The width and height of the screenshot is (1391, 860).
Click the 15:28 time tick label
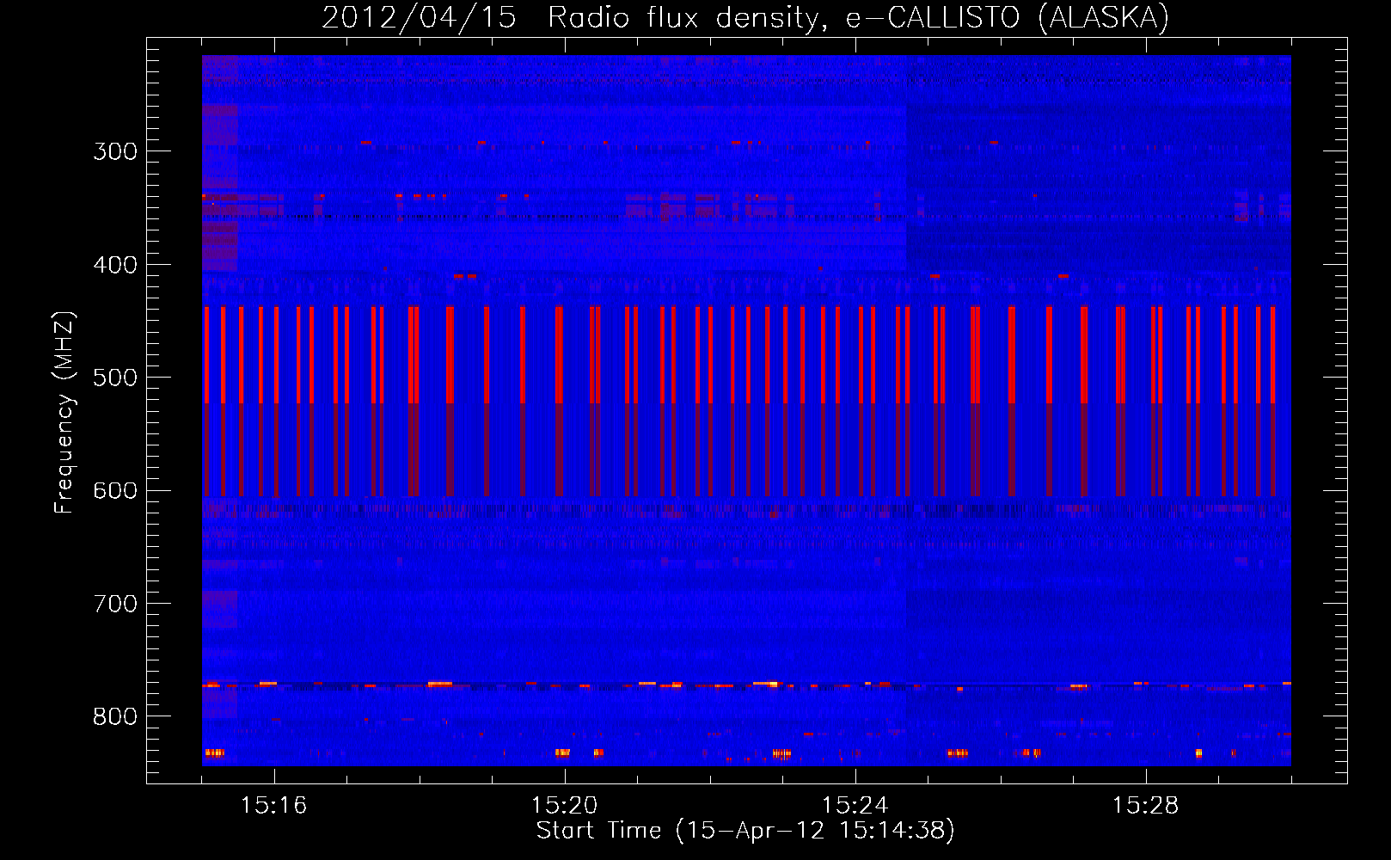tap(1146, 805)
